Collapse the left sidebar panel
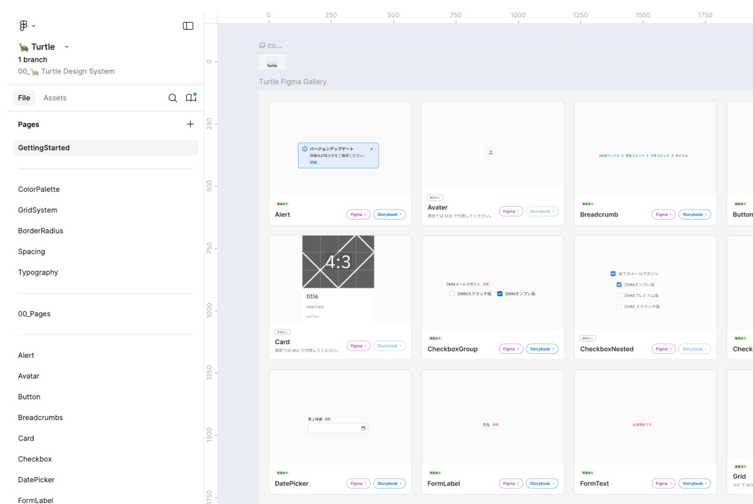Screen dimensions: 753x504 tap(188, 25)
